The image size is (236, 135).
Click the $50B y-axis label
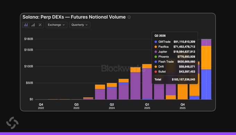pyautogui.click(x=29, y=83)
